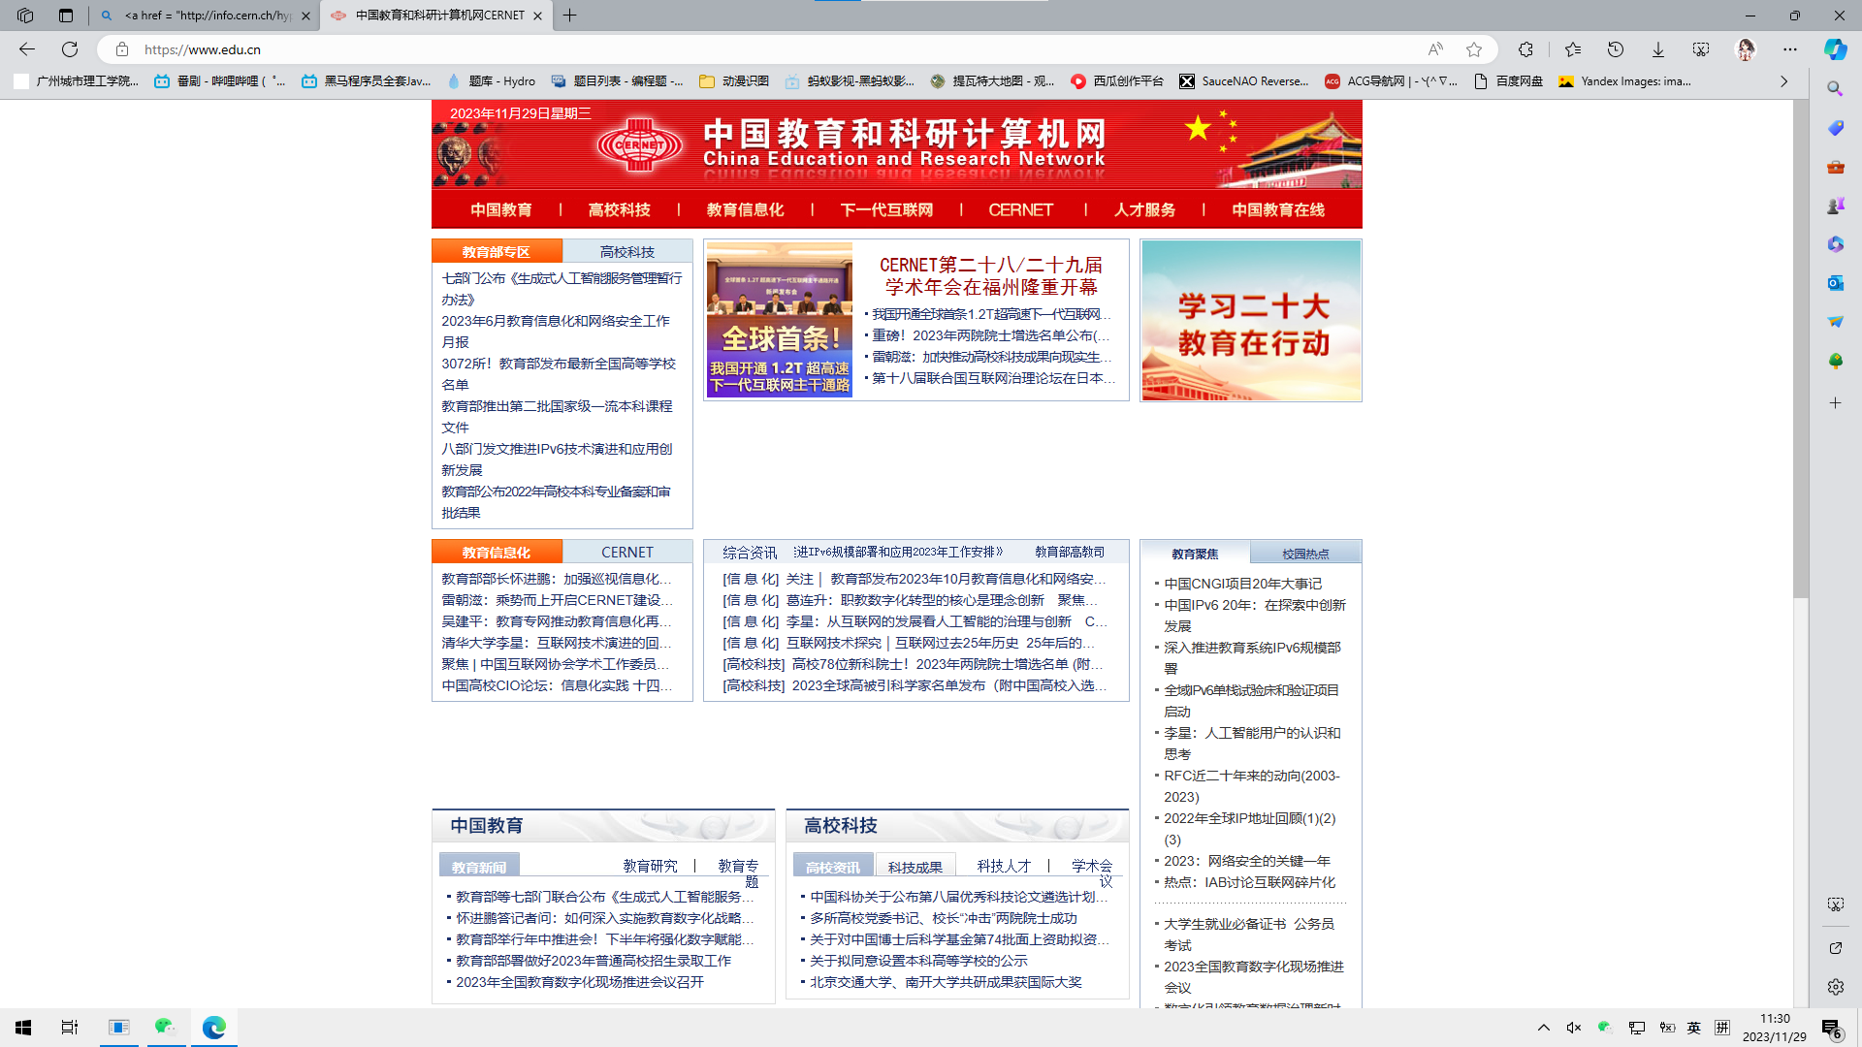Open the CERNET navigation menu item
This screenshot has width=1862, height=1047.
[x=1021, y=210]
